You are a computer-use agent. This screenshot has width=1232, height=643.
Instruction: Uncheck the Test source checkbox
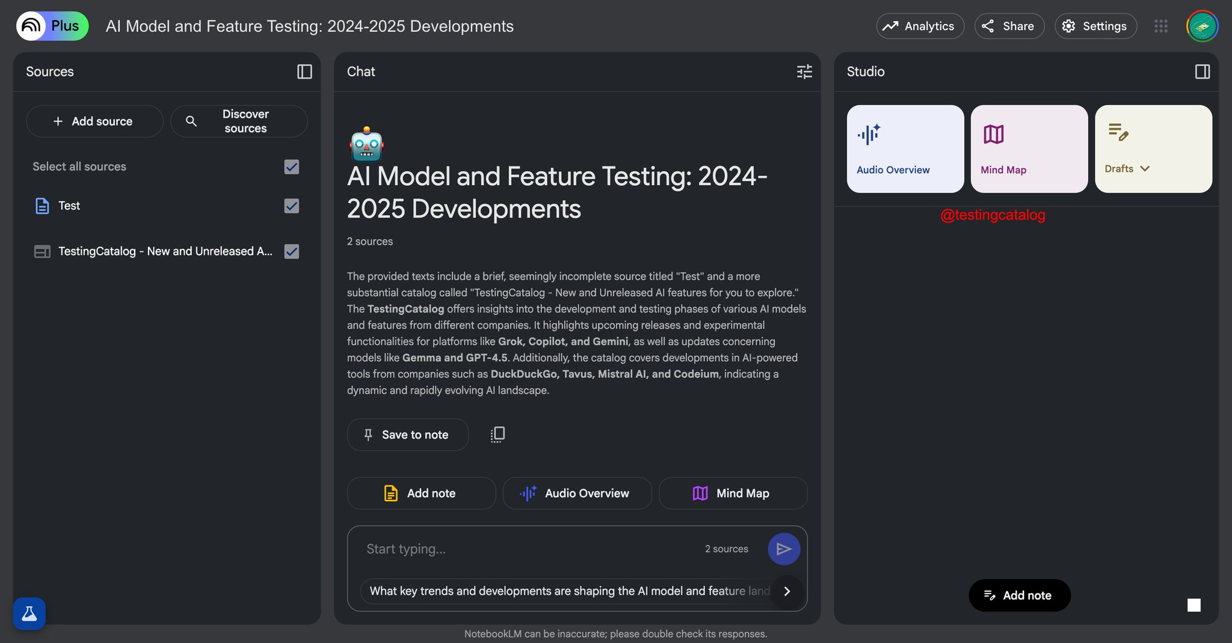click(292, 206)
